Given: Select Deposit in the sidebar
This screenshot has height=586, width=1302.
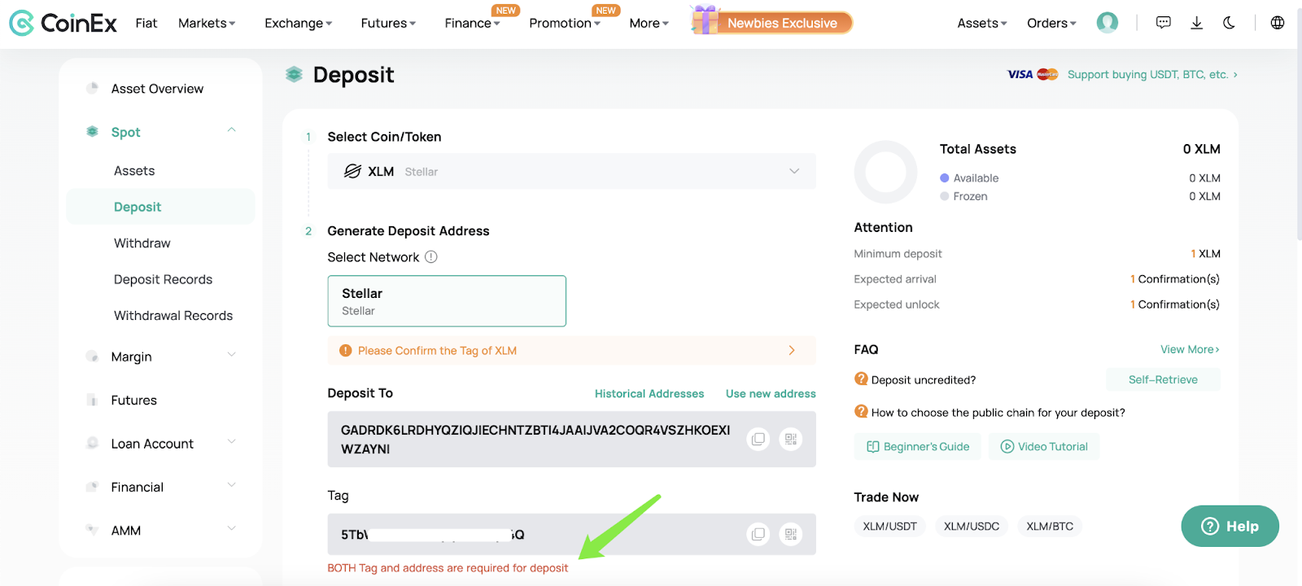Looking at the screenshot, I should coord(160,207).
